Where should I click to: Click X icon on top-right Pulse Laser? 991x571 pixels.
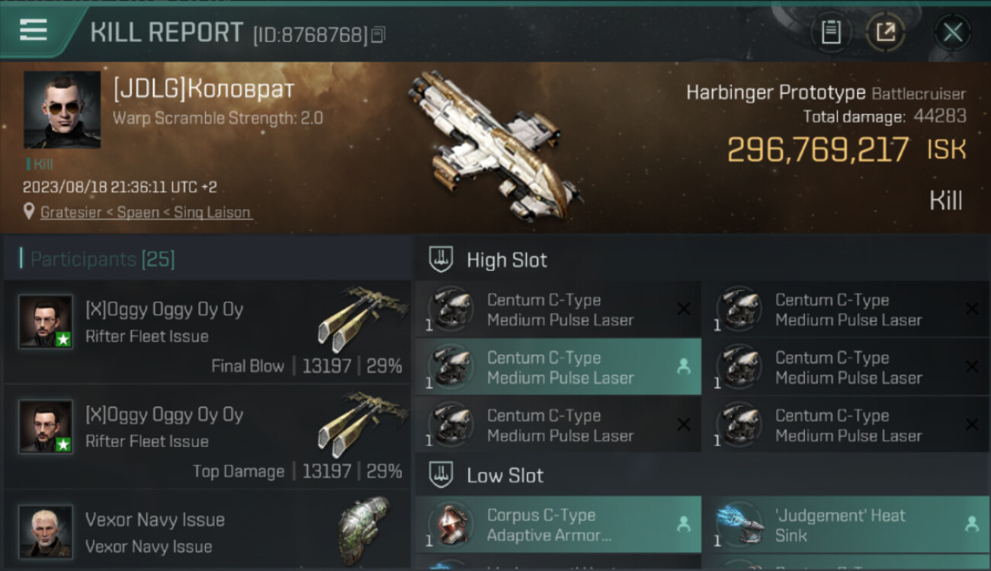coord(972,308)
